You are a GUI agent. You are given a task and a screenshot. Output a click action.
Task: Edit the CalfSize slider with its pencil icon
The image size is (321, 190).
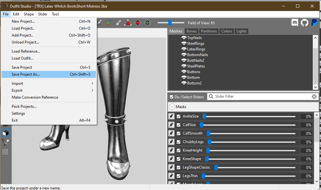tap(171, 125)
